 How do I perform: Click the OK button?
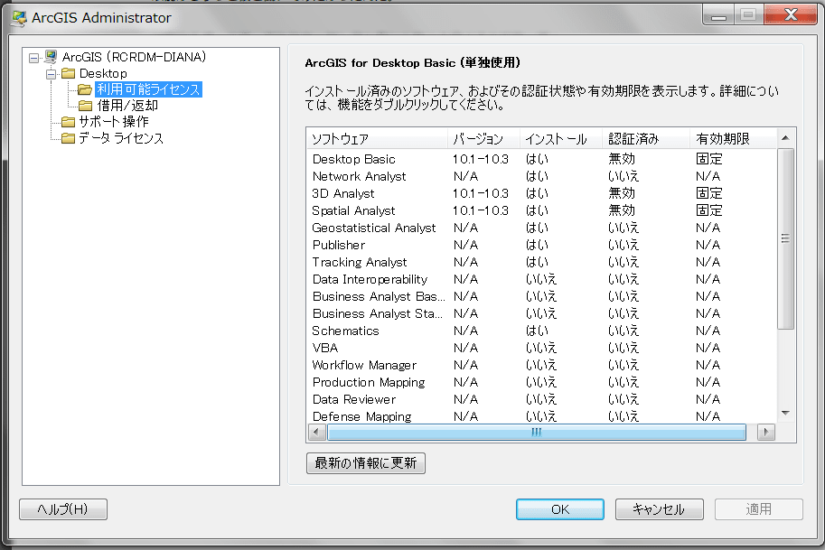[560, 509]
